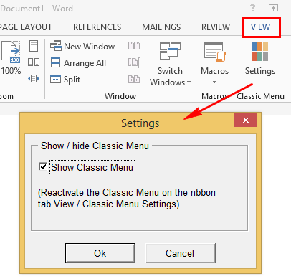Switch to the References tab
Image resolution: width=291 pixels, height=279 pixels.
(x=97, y=27)
